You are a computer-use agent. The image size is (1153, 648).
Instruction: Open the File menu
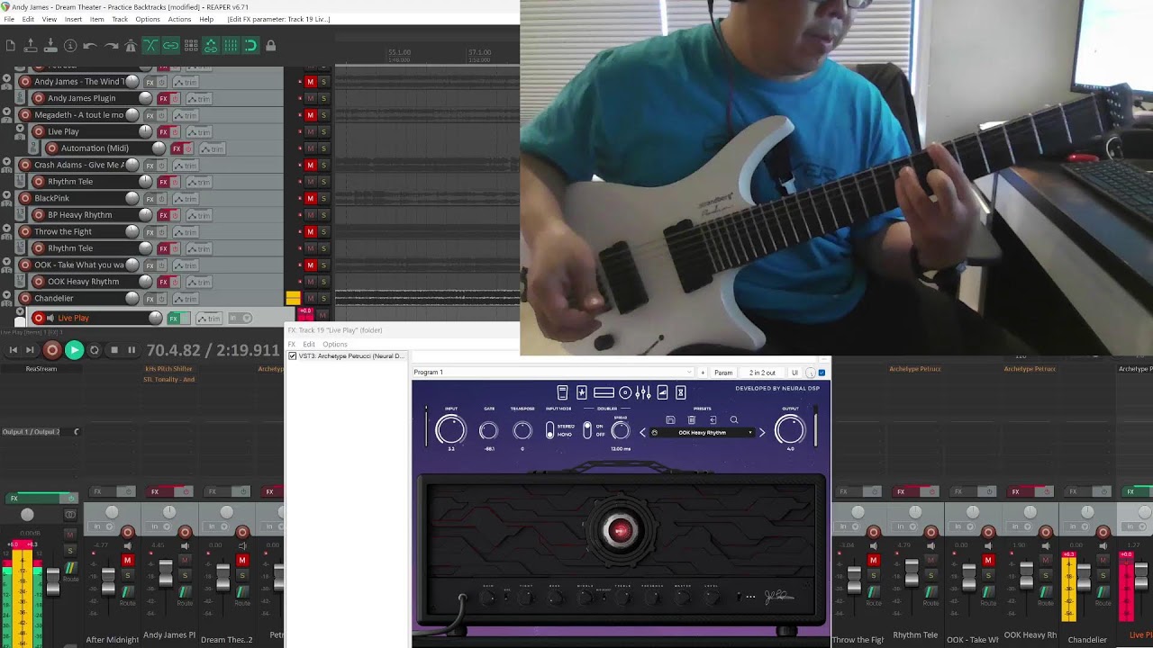click(9, 19)
